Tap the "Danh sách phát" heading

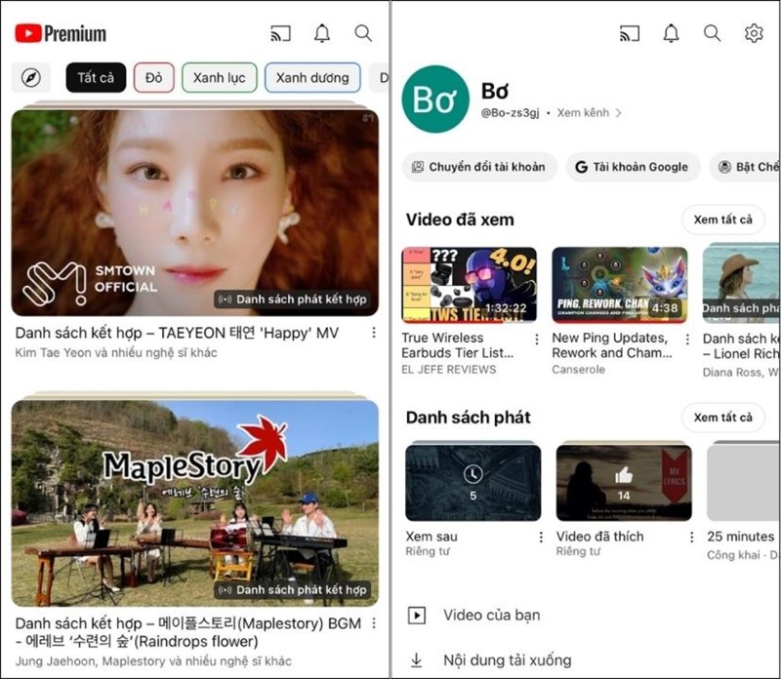[469, 418]
